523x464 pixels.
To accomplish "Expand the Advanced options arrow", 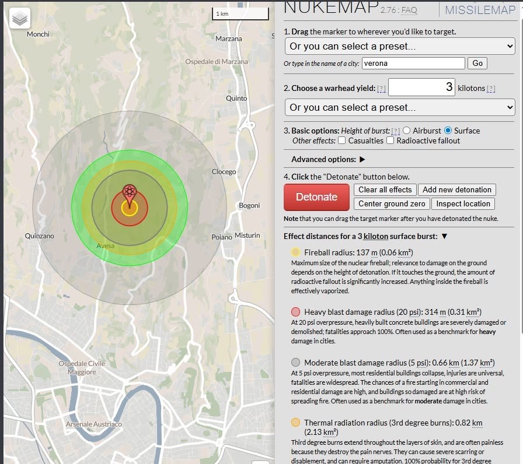I will (x=362, y=160).
